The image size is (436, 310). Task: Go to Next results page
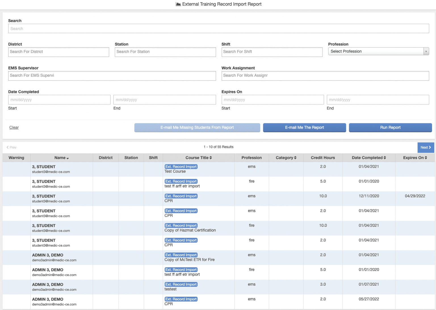coord(426,147)
